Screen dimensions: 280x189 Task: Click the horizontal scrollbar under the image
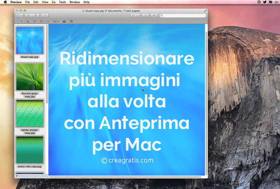125,177
